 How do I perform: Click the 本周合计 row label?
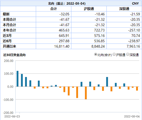pyautogui.click(x=9, y=20)
